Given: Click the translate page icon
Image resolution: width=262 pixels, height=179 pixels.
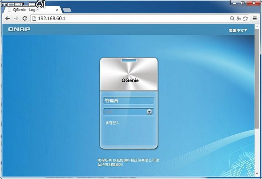Looking at the screenshot, I should point(239,19).
